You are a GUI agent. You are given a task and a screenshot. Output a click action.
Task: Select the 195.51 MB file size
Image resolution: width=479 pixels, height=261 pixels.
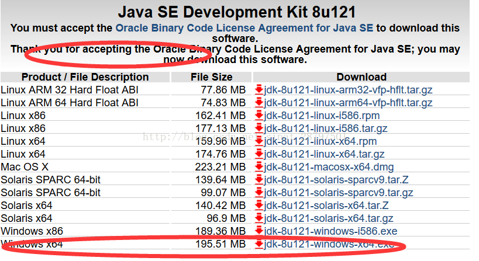tap(220, 244)
